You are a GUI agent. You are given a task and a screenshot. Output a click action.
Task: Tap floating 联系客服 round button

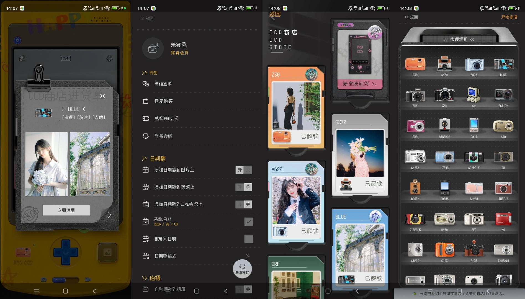coord(242,269)
